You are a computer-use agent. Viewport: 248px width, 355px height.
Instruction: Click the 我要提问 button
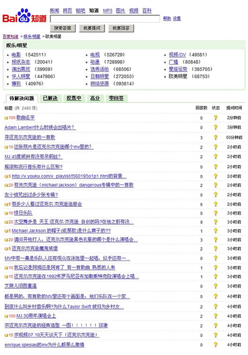click(x=92, y=28)
